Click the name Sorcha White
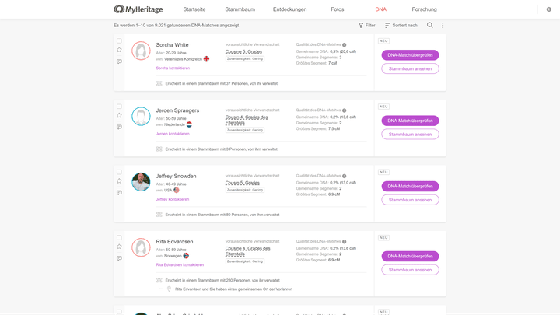This screenshot has height=315, width=560. [172, 44]
